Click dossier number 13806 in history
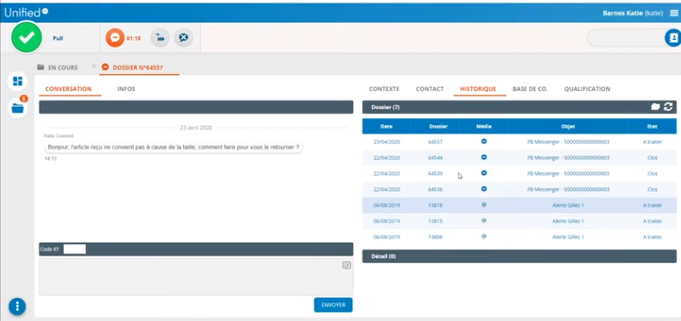The width and height of the screenshot is (681, 321). click(435, 237)
